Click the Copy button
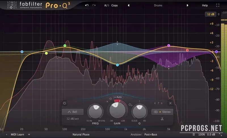This screenshot has width=227, height=138. pos(115,5)
